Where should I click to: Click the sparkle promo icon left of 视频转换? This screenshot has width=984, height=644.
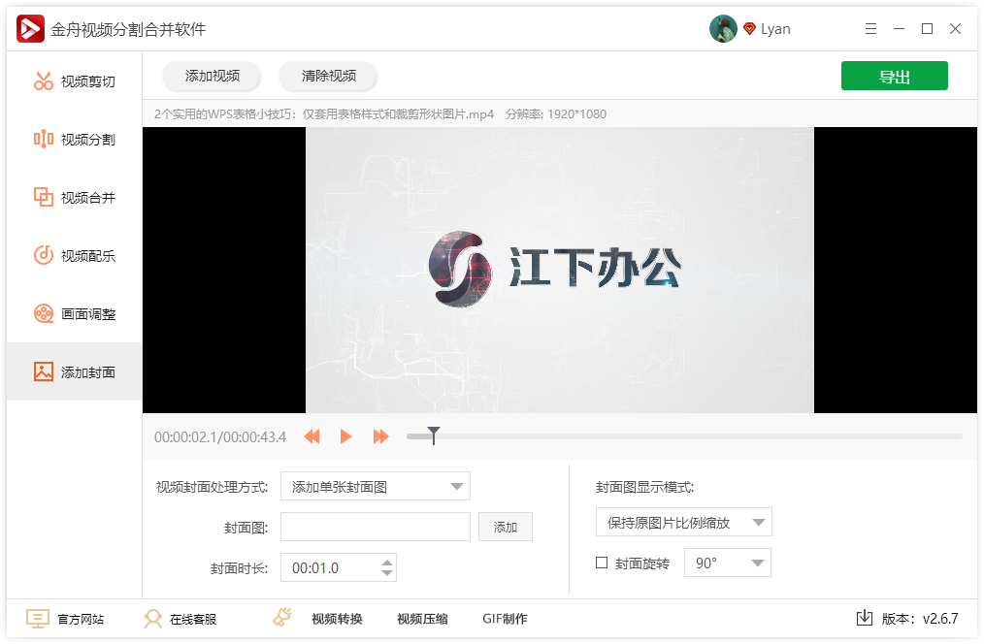point(282,618)
